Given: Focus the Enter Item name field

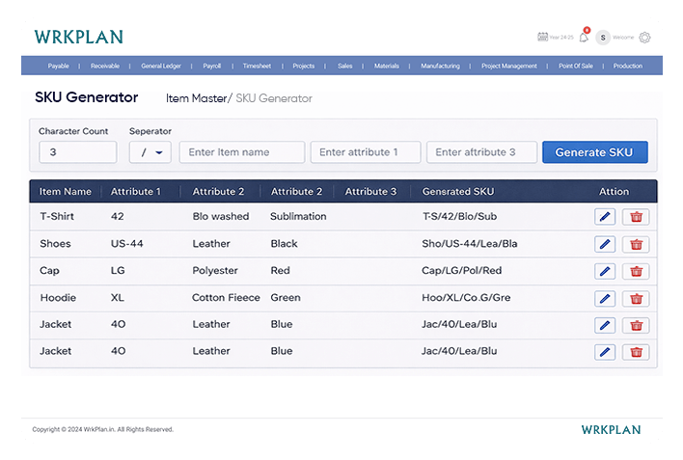Looking at the screenshot, I should [x=242, y=152].
